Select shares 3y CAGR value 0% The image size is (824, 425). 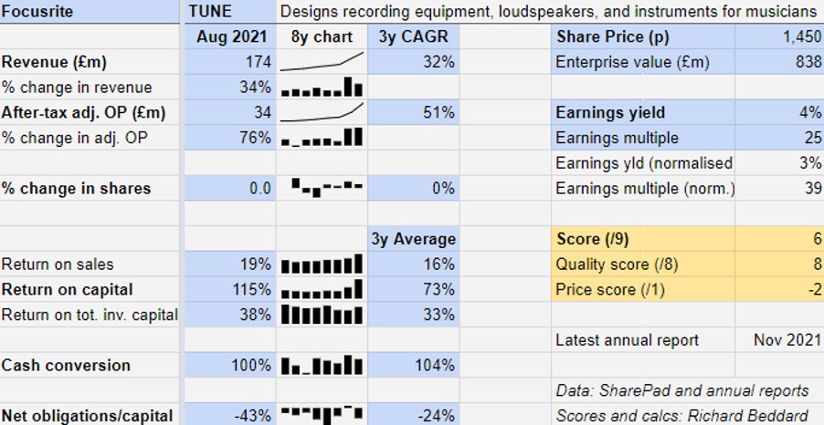[413, 189]
